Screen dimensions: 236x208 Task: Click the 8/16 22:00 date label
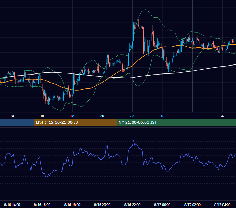coord(132,205)
